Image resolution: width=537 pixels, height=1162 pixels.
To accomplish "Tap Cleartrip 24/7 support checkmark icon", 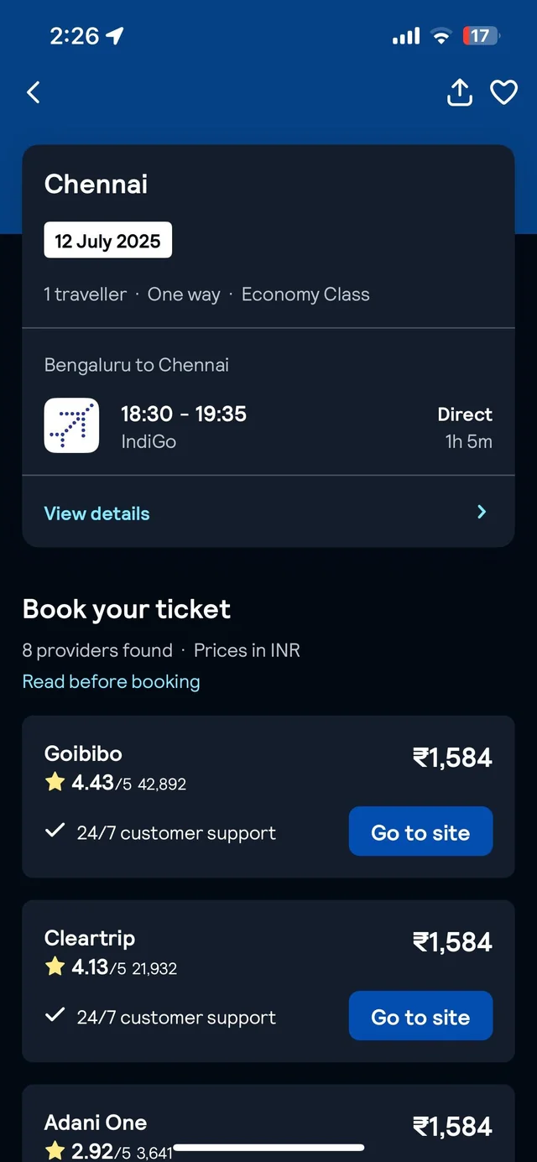I will click(55, 1016).
